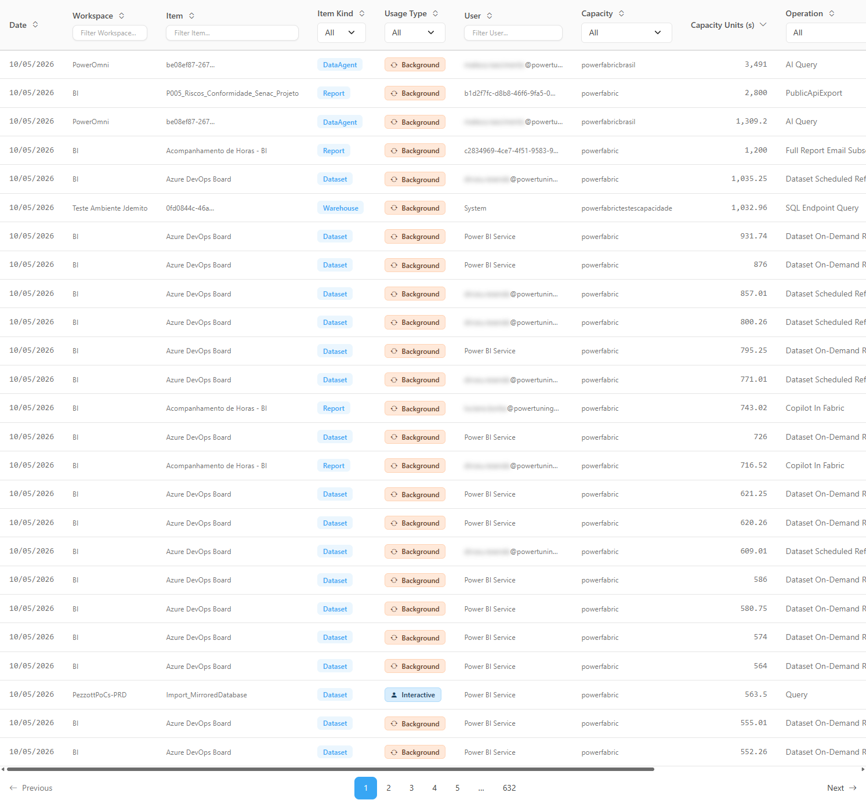The image size is (866, 800).
Task: Click the SQL Endpoint Query operation cell
Action: [x=822, y=208]
